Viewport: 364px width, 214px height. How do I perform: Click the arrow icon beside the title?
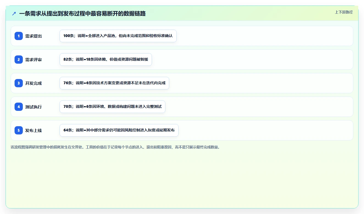pyautogui.click(x=14, y=14)
